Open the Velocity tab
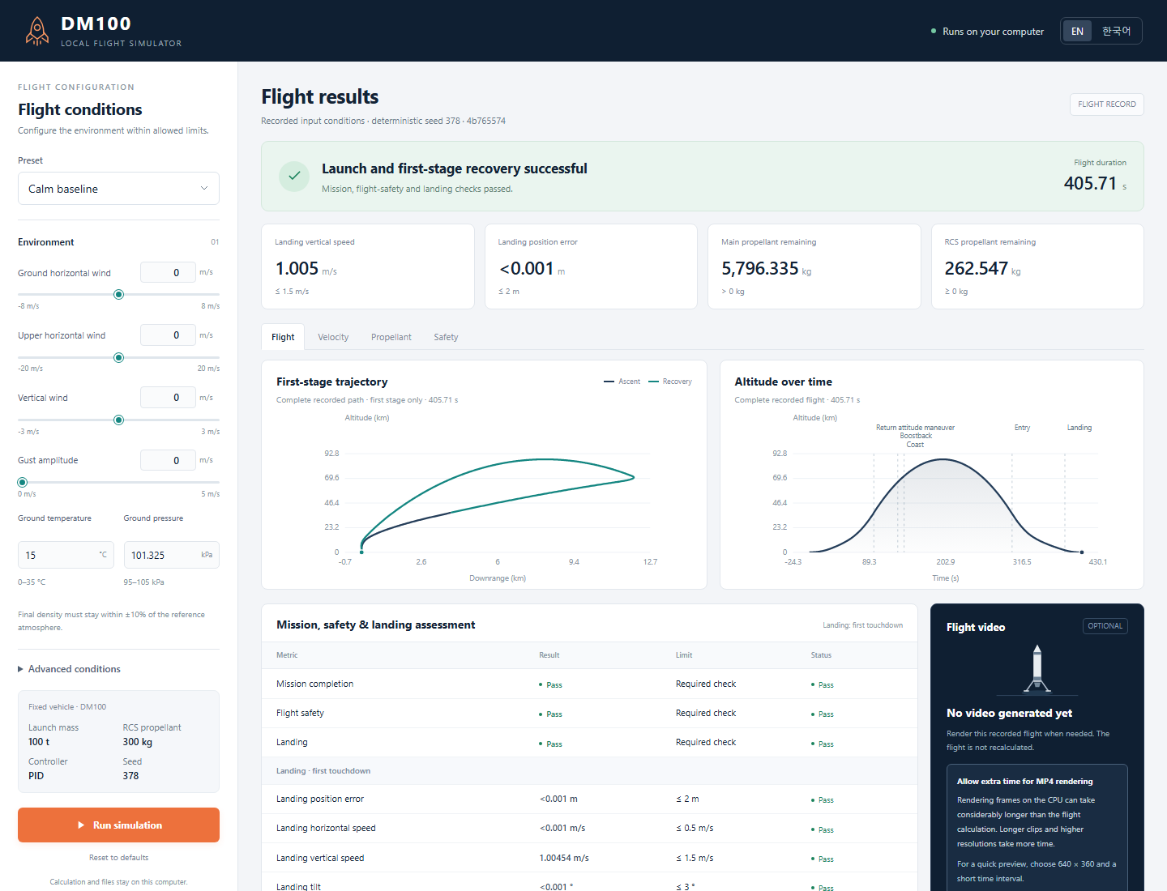 (333, 337)
